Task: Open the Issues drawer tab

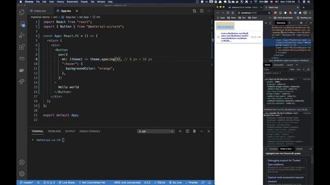Action: point(299,149)
